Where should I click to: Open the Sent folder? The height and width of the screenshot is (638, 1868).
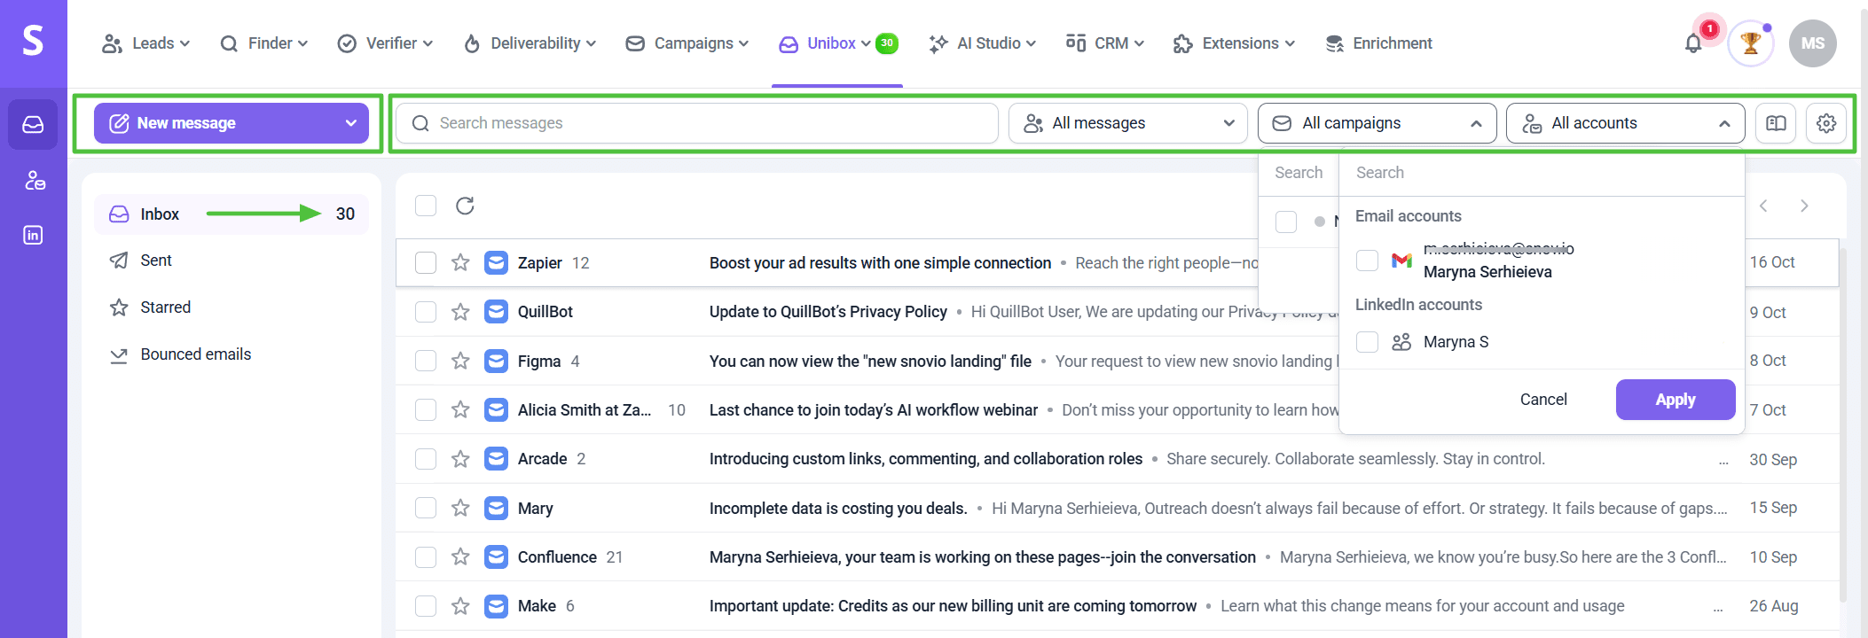point(156,261)
